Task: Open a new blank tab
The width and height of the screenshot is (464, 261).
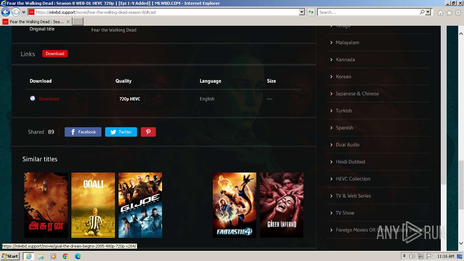Action: click(78, 22)
